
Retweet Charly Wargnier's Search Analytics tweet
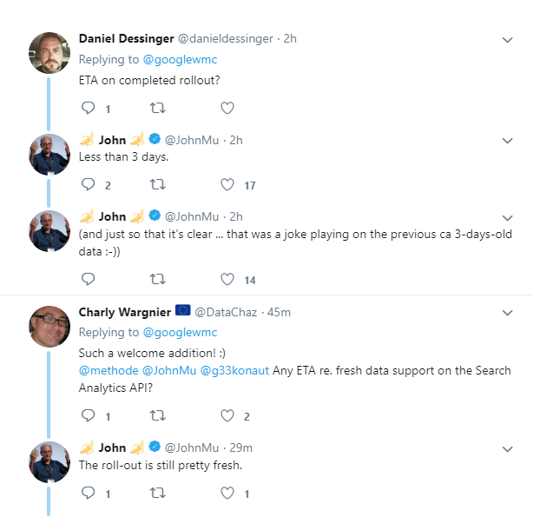click(x=157, y=416)
